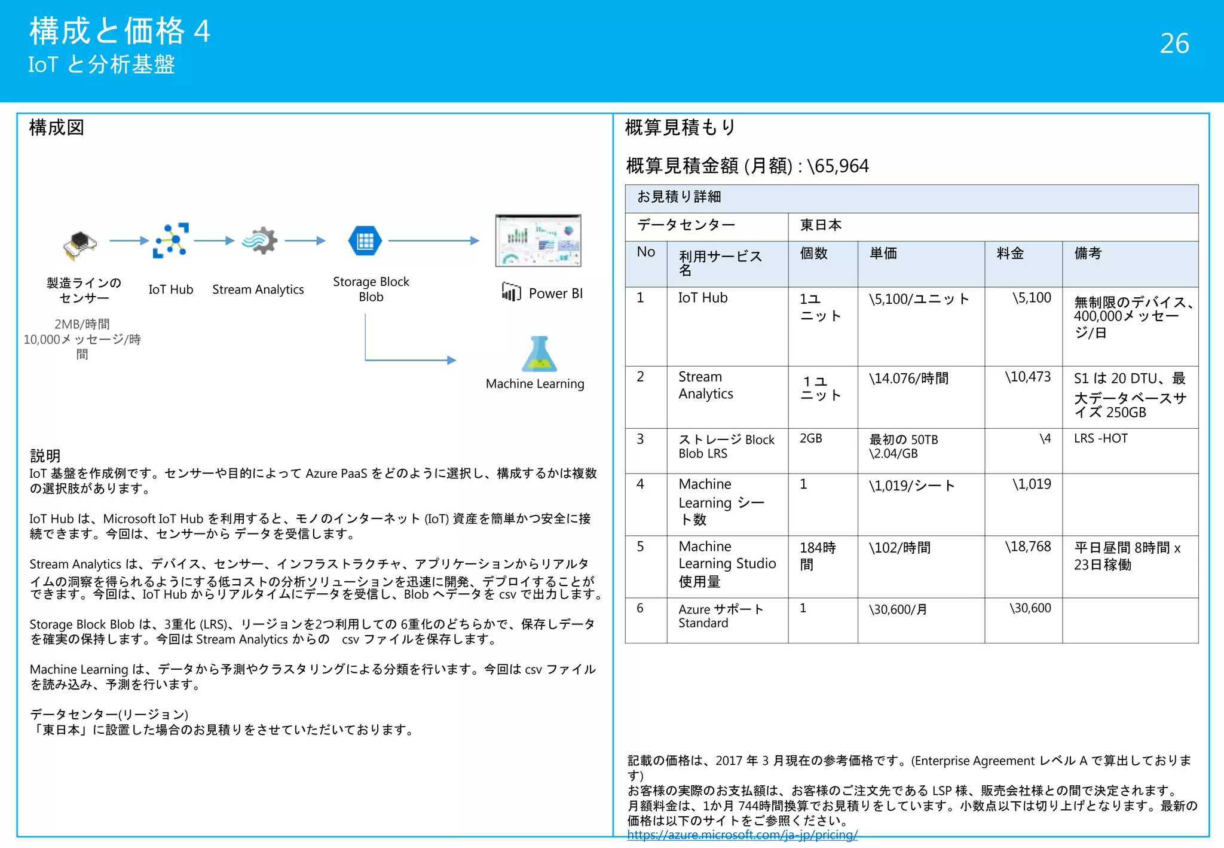Click the 2MB/時間 data rate text
Screen dimensions: 1224x848
point(82,324)
